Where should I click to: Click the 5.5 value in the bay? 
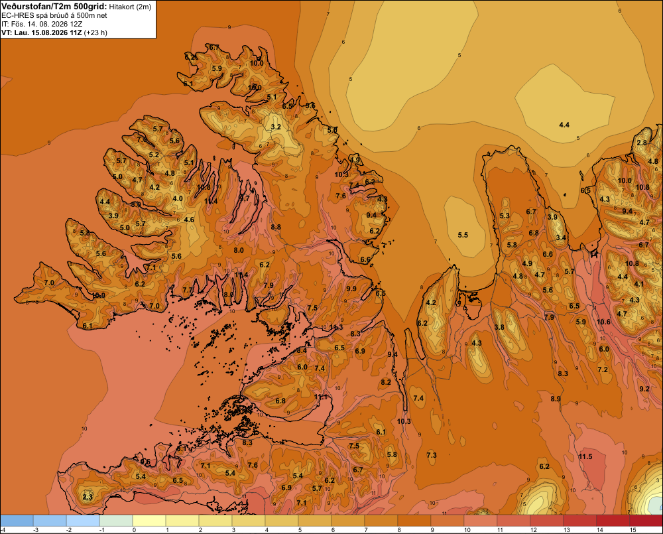[x=463, y=235]
